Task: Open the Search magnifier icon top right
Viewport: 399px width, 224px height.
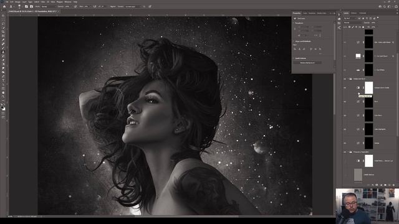Action: tap(385, 6)
